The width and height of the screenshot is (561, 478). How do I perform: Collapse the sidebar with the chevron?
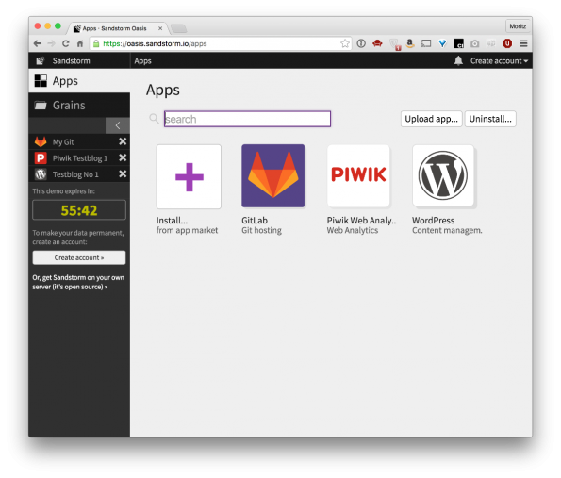click(118, 125)
